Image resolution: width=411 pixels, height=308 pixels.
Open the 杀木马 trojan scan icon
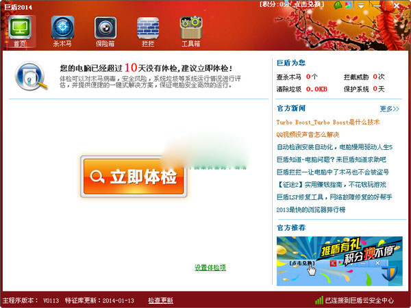pos(62,30)
